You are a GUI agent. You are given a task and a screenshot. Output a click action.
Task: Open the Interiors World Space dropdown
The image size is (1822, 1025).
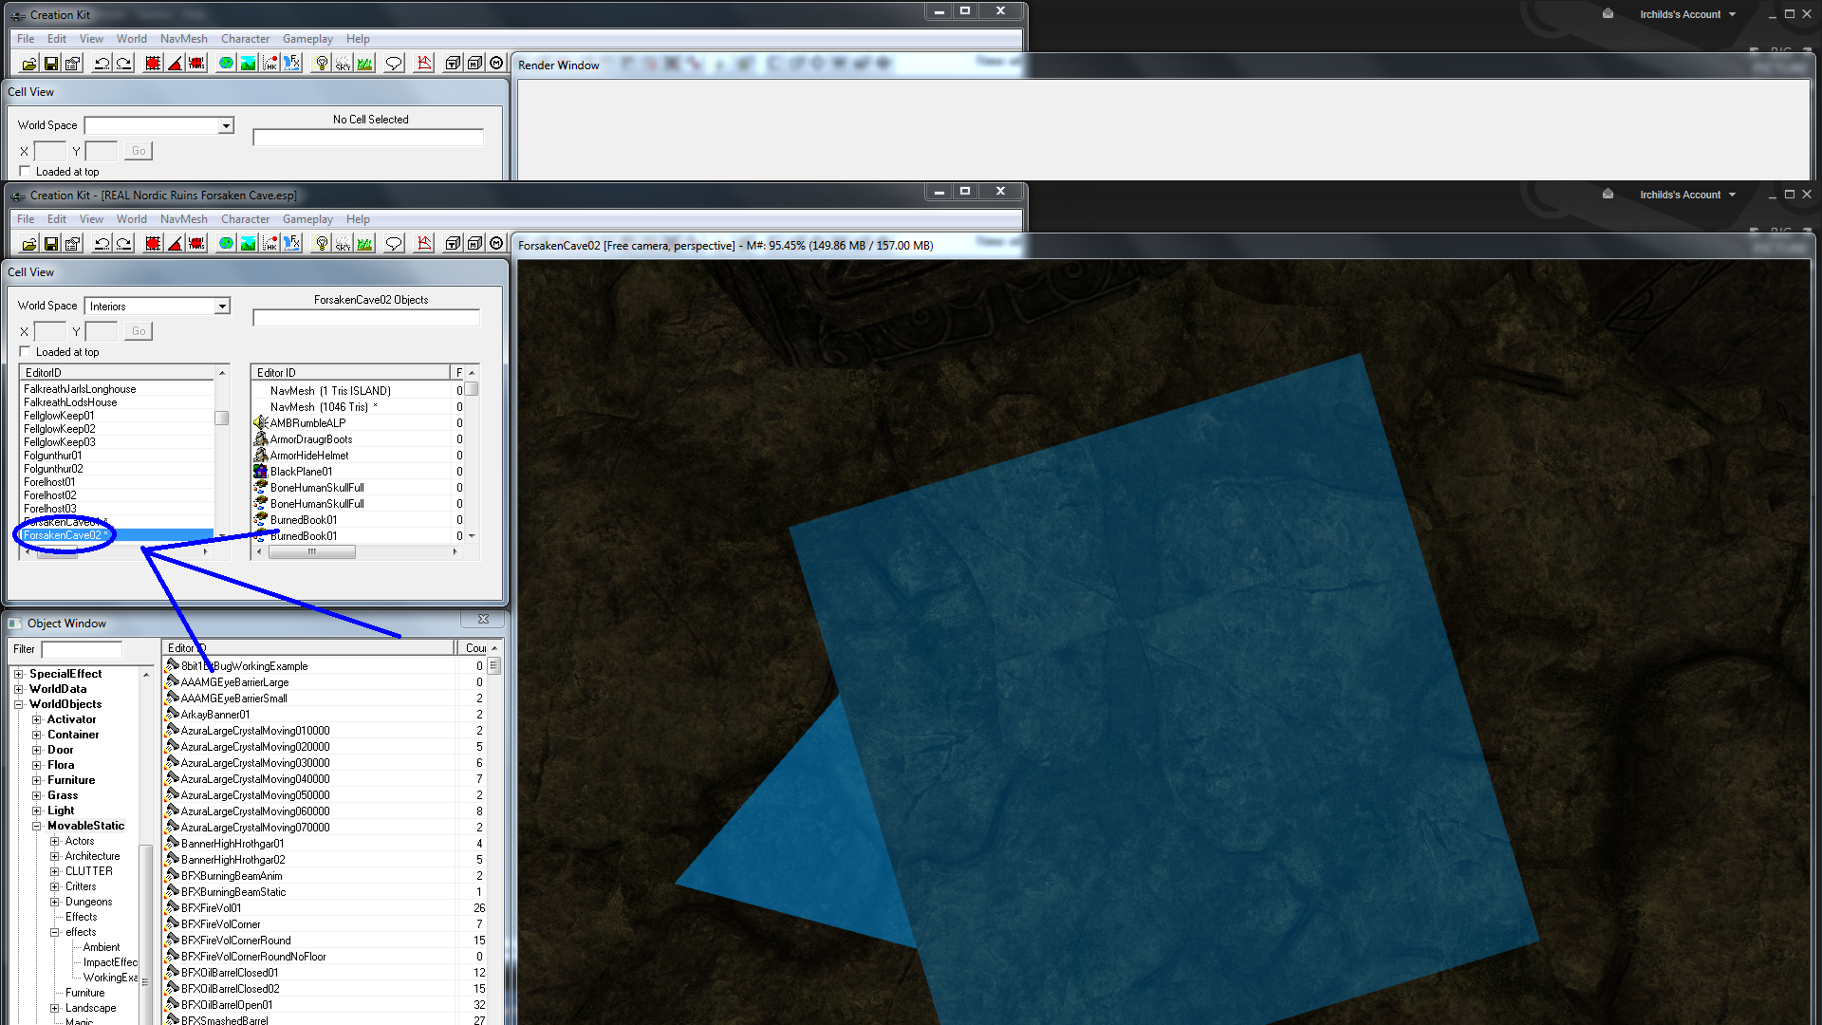point(222,307)
